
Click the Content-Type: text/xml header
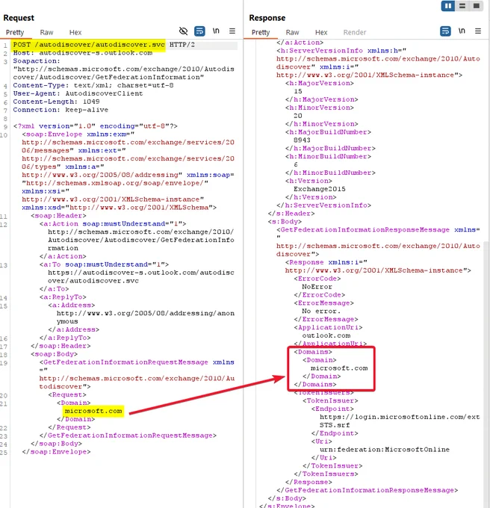click(93, 85)
